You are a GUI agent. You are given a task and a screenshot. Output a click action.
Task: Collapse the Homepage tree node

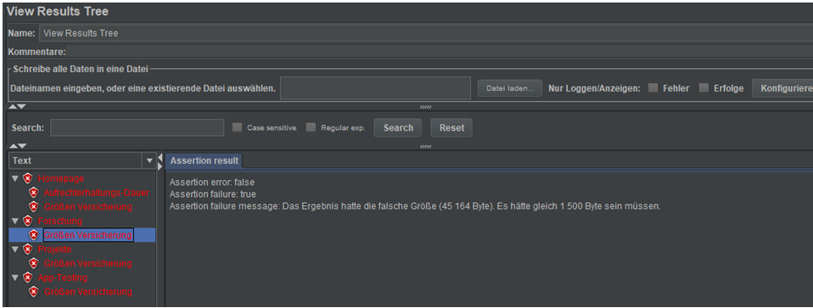click(15, 178)
